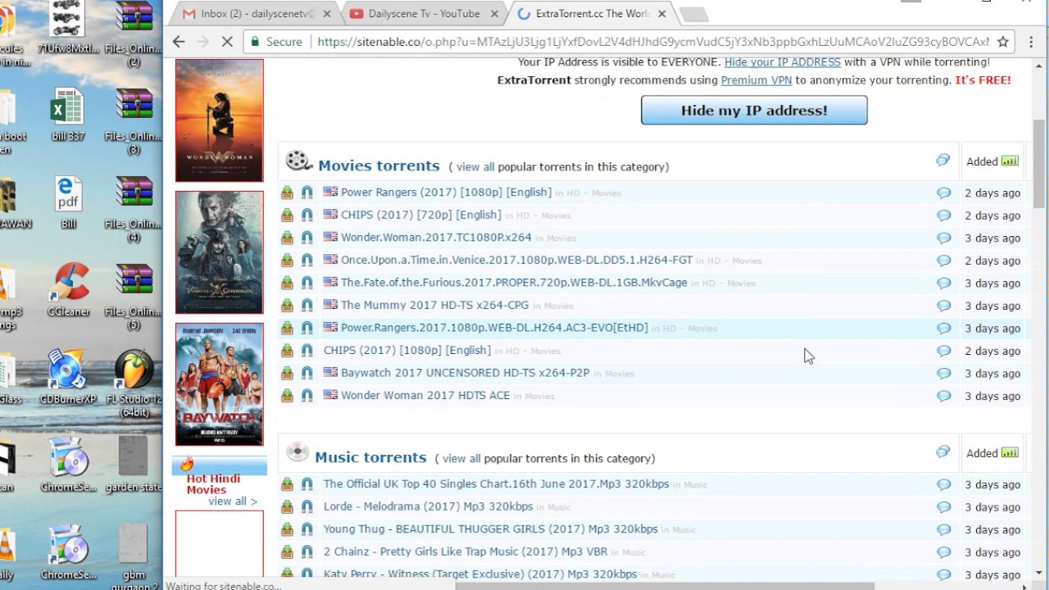The image size is (1049, 590).
Task: Click the Pirates of the Caribbean poster
Action: 220,252
